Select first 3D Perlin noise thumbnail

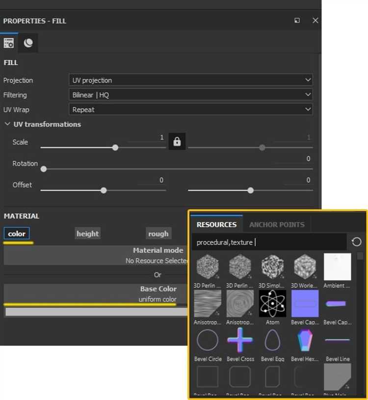coord(208,267)
